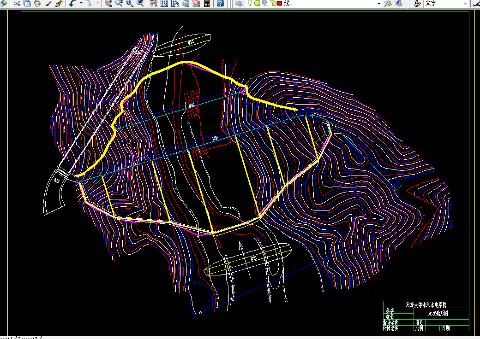The width and height of the screenshot is (480, 339).
Task: Click the 图号 label in title block
Action: coord(419,322)
